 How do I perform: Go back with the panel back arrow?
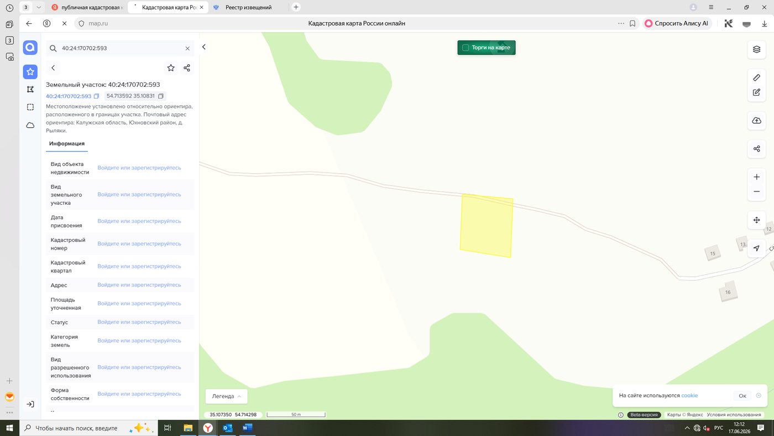[x=53, y=68]
